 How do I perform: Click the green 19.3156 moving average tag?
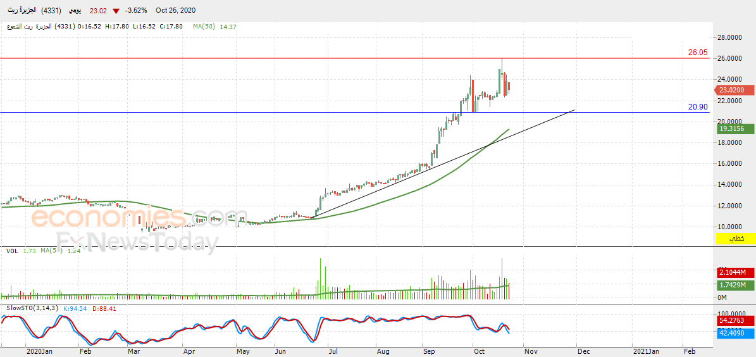click(735, 129)
